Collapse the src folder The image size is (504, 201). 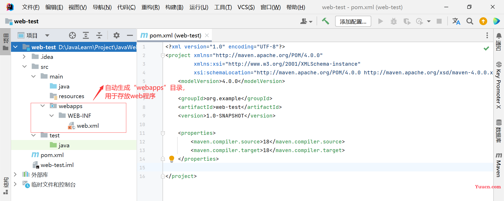tap(24, 66)
